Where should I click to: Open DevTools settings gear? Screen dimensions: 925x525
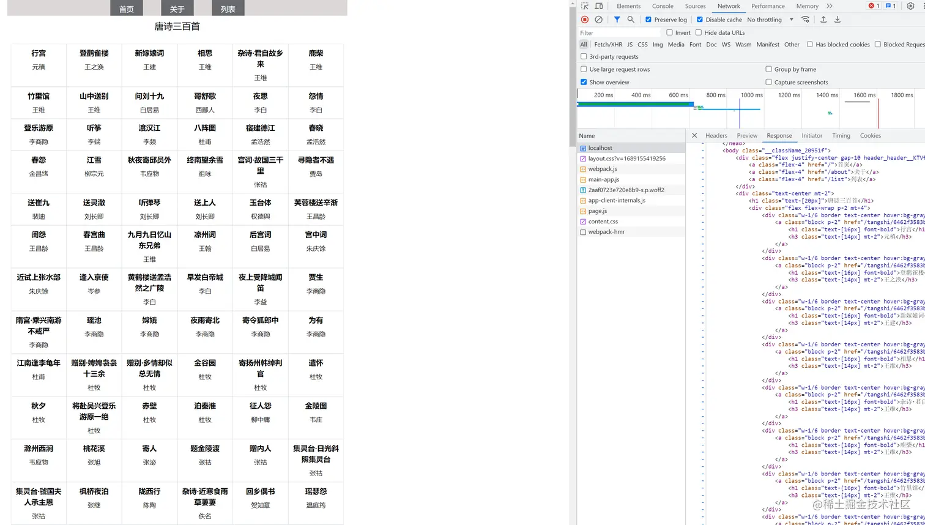tap(910, 6)
